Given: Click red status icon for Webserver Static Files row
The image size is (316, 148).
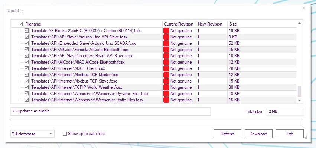Looking at the screenshot, I should point(166,100).
